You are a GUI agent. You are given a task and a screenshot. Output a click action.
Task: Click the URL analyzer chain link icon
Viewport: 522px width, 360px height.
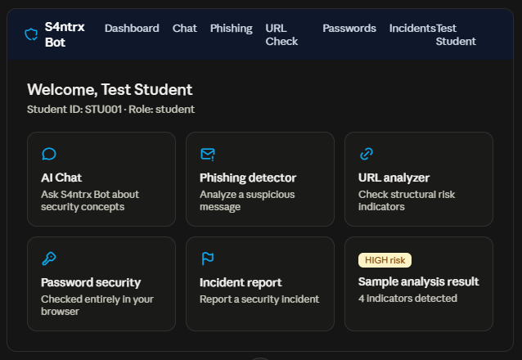coord(367,154)
